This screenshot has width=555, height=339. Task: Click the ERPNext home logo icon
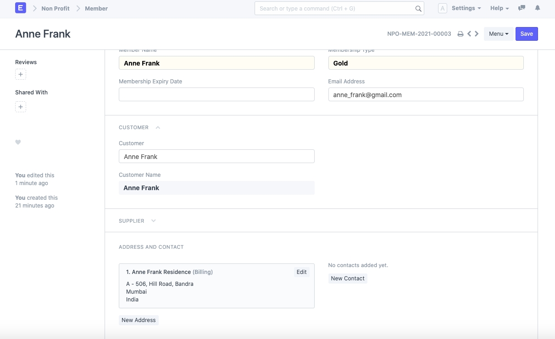pos(21,8)
